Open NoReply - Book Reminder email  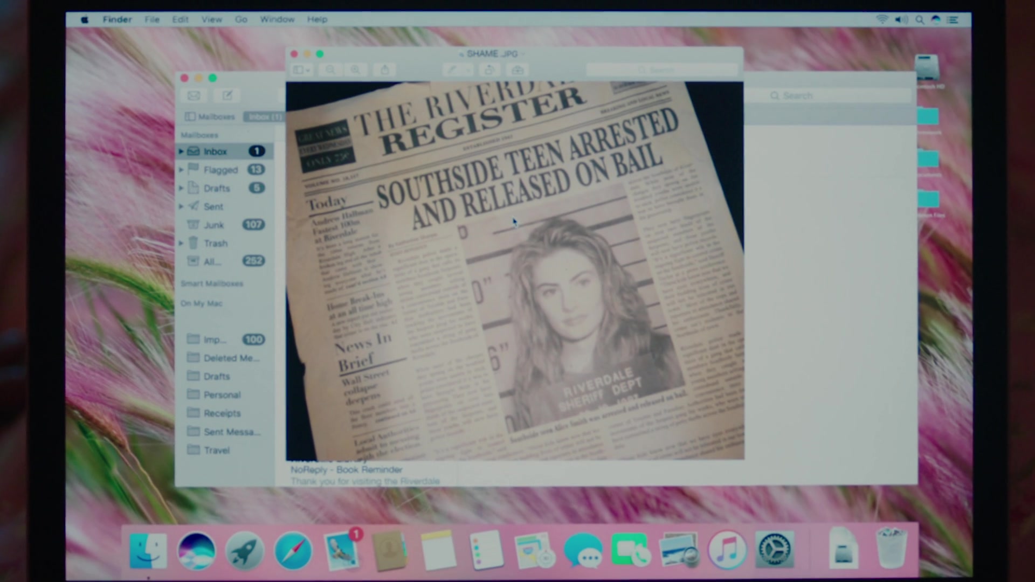[367, 474]
